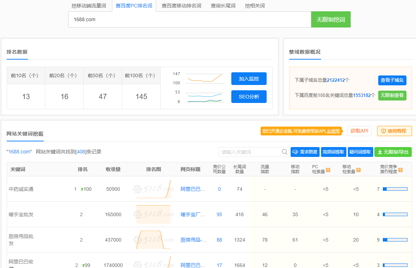416x268 pixels.
Task: Click the keyword 暖手宝批发
Action: [21, 214]
